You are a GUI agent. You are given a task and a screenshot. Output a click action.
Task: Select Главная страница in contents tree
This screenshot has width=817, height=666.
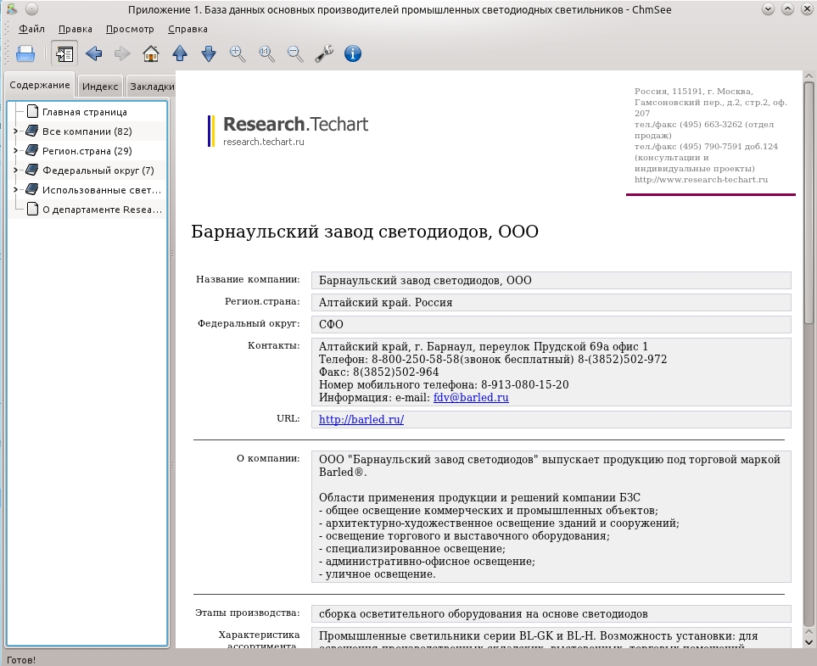(84, 112)
